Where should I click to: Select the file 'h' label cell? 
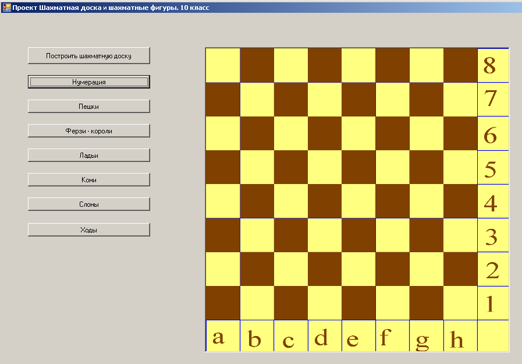coord(460,336)
